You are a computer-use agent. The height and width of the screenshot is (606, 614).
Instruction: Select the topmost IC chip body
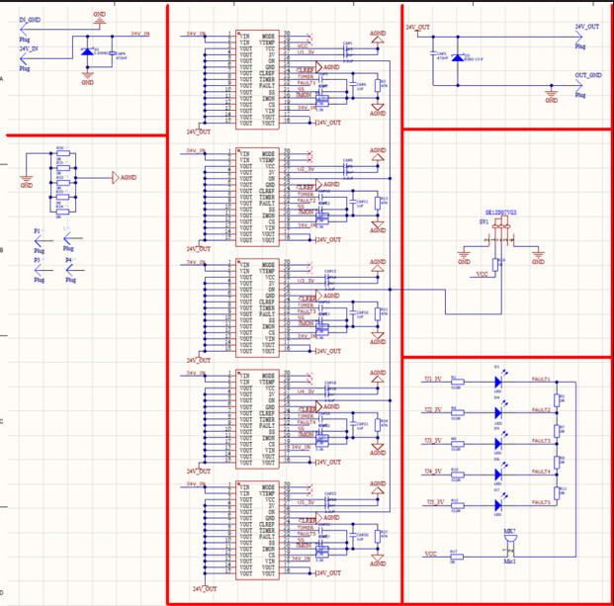tap(256, 79)
